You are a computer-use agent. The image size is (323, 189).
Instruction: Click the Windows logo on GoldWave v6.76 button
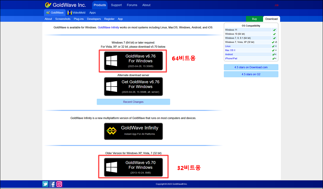112,61
